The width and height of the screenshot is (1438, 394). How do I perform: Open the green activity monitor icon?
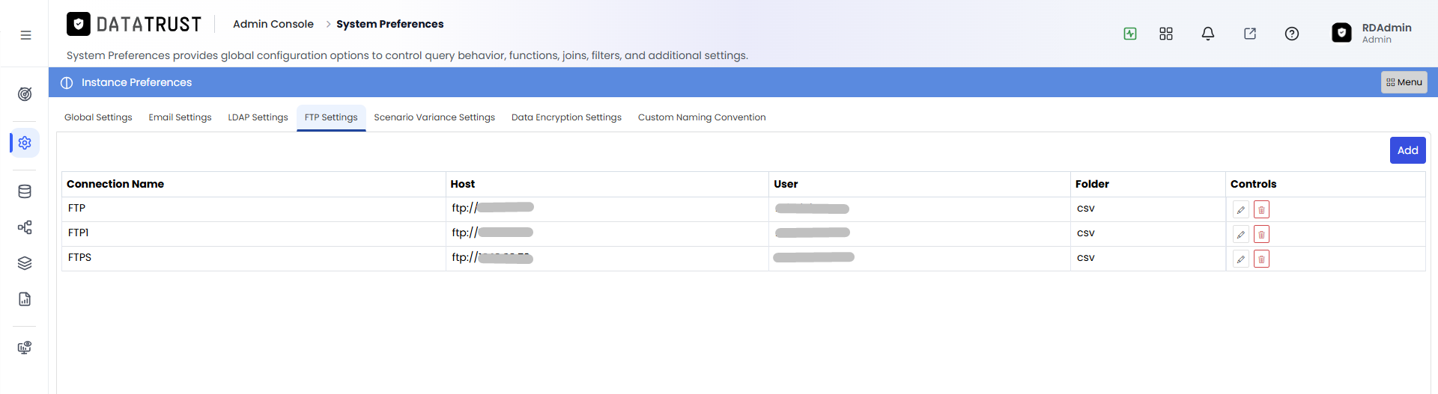1130,34
